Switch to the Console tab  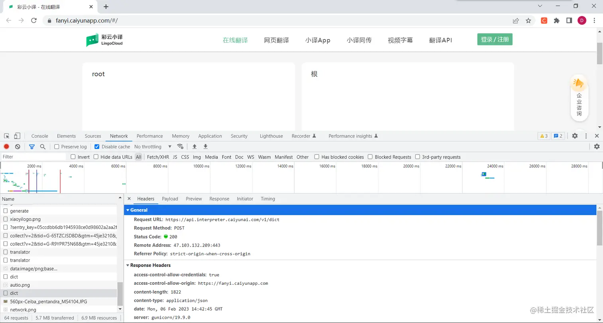pos(39,136)
